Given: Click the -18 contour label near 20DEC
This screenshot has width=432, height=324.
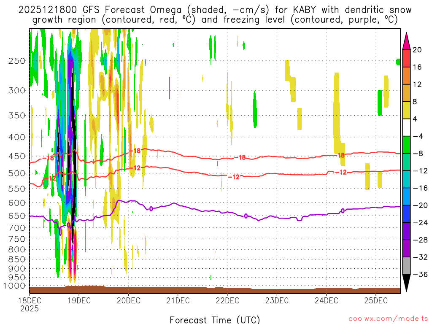Looking at the screenshot, I should [x=135, y=151].
